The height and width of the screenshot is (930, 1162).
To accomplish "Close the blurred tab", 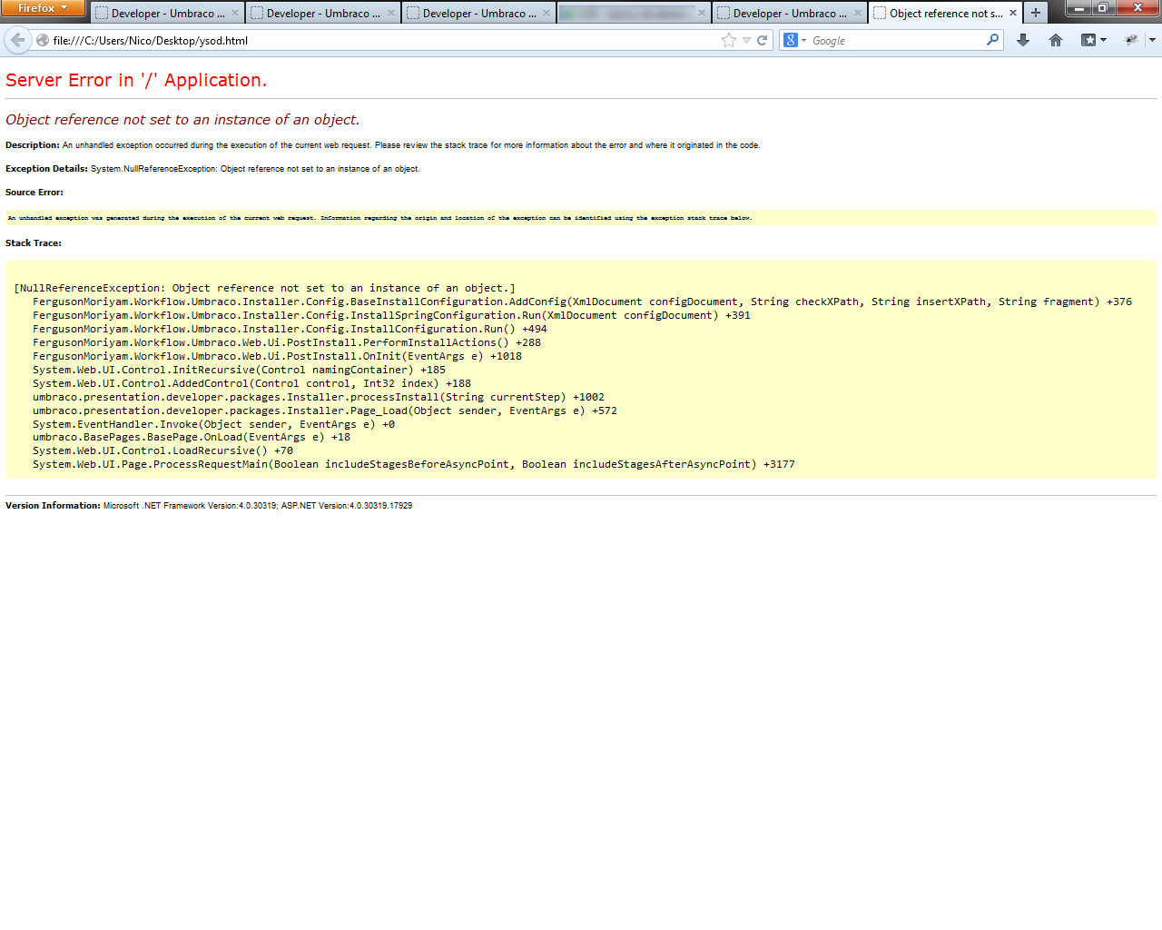I will click(702, 13).
